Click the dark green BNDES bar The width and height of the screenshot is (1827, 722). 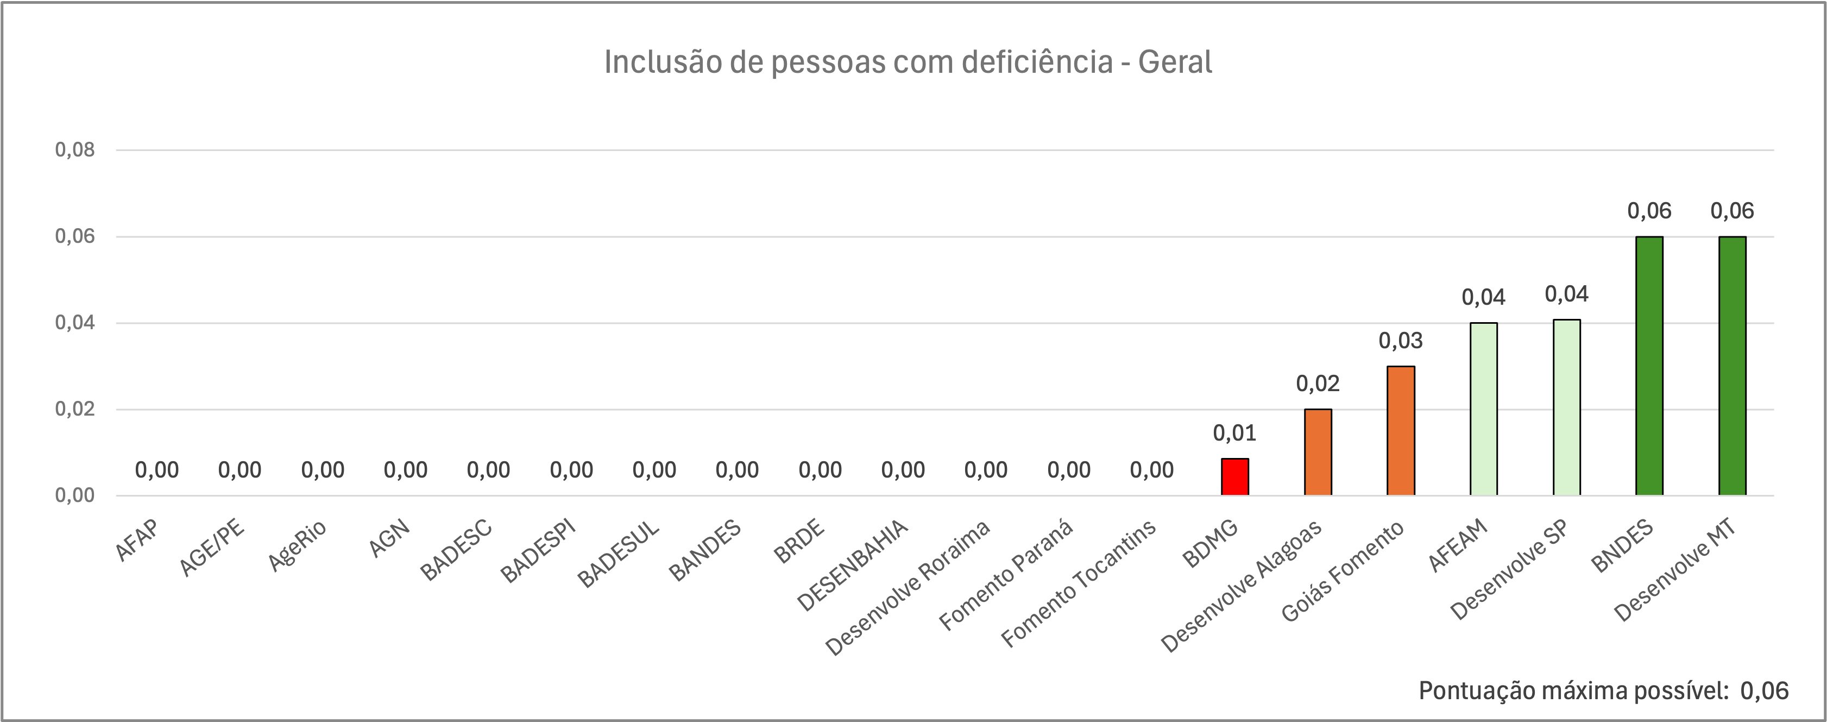click(1649, 365)
